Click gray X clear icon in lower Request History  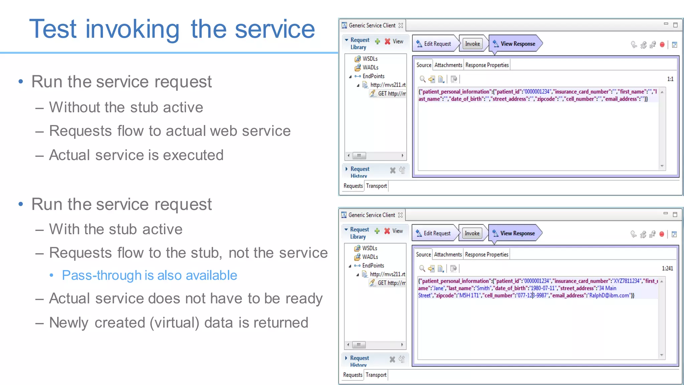tap(392, 359)
